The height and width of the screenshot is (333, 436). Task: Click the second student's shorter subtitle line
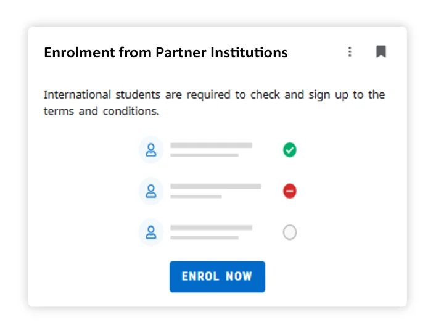click(196, 197)
